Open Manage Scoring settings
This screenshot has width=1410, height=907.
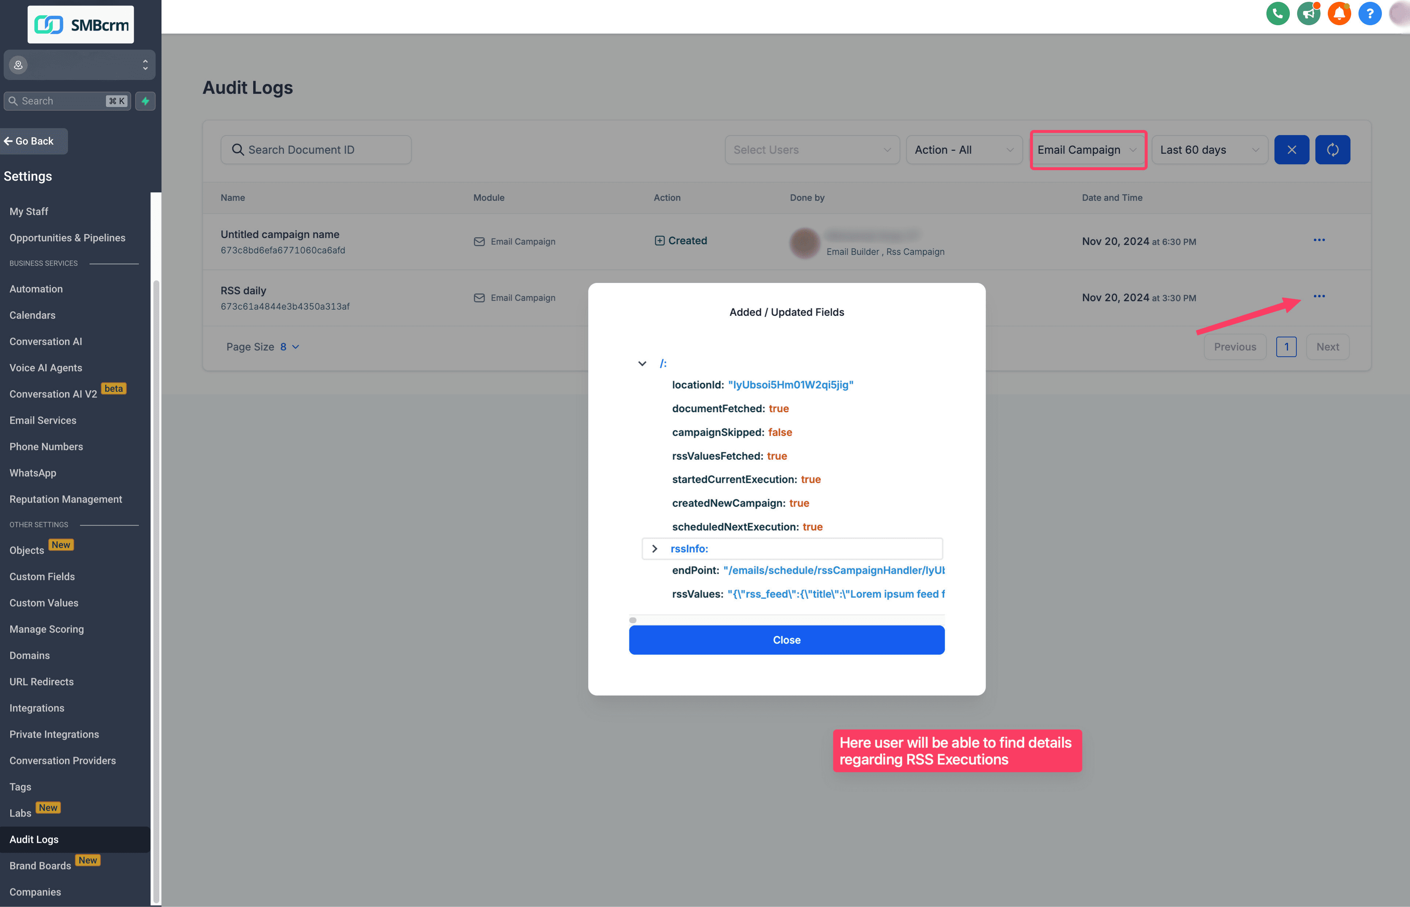click(x=46, y=629)
